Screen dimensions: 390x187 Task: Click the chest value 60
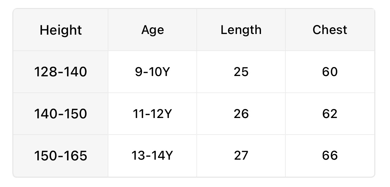tap(330, 72)
